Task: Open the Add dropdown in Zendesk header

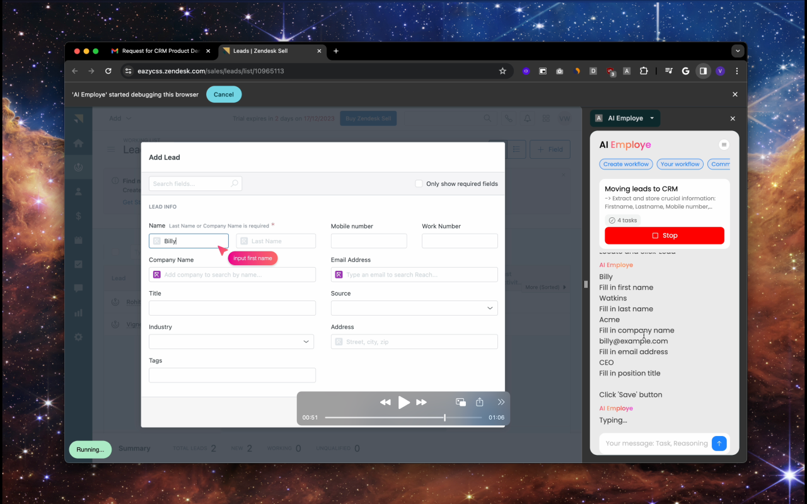Action: 120,118
